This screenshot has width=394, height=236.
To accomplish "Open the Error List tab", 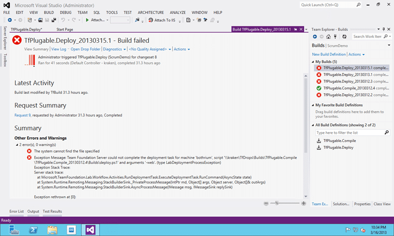I will (17, 211).
